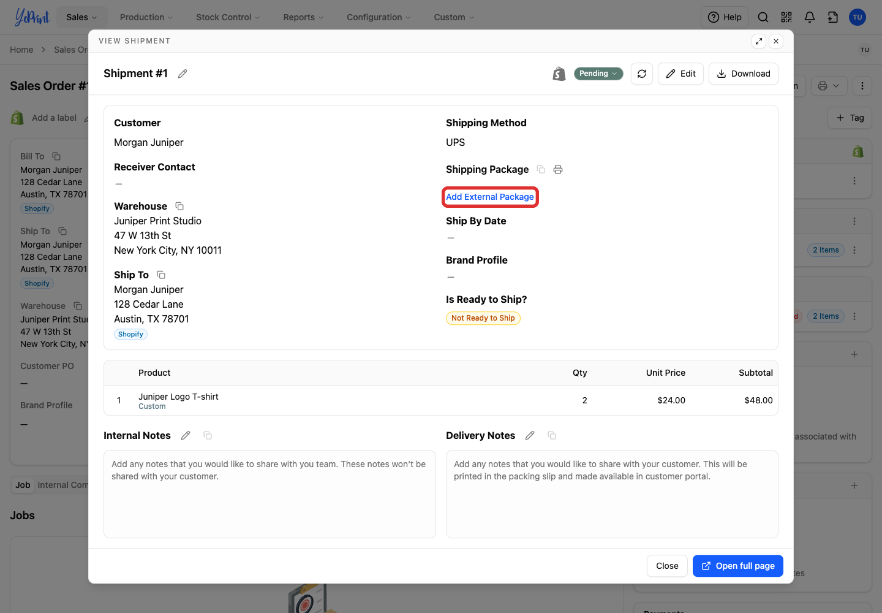Copy the Delivery Notes text
The image size is (882, 613).
tap(552, 435)
